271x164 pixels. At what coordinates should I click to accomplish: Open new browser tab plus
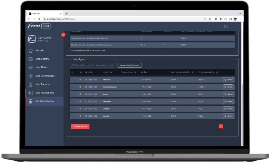click(x=67, y=14)
